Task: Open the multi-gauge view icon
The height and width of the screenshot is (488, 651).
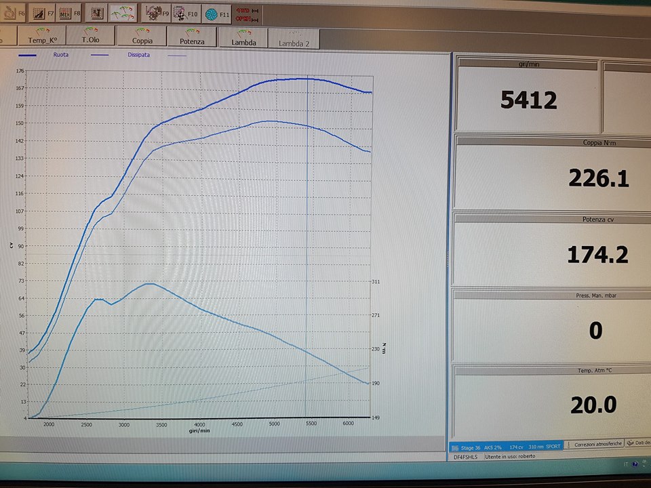Action: (123, 13)
